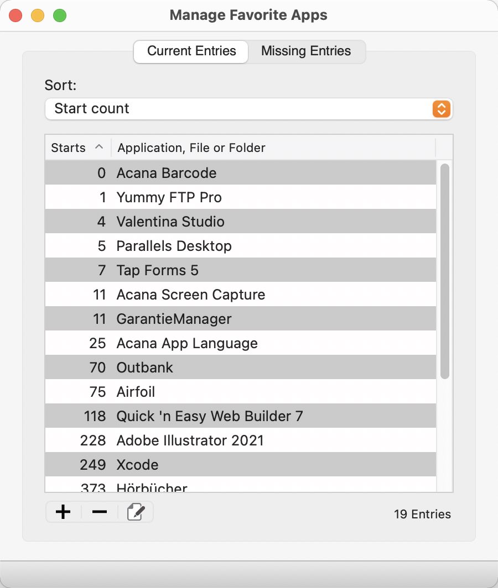Toggle the Starts column sort arrow
The width and height of the screenshot is (498, 588).
[x=99, y=147]
